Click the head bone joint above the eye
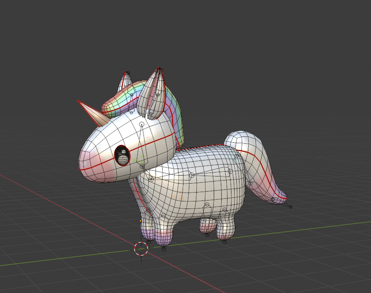Image resolution: width=371 pixels, height=293 pixels. point(141,124)
